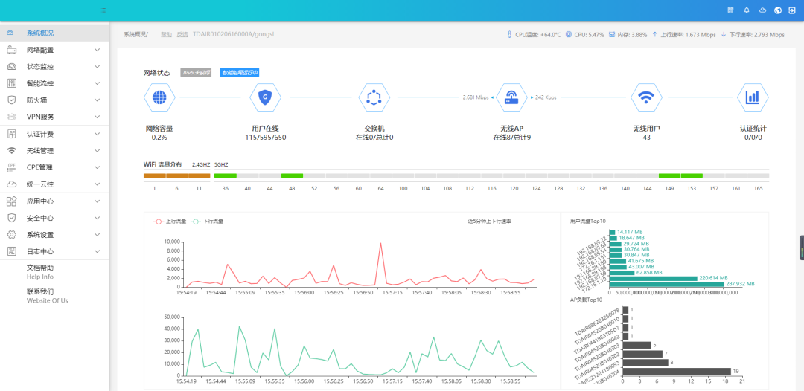Expand the 网络配置 menu chevron

coord(98,50)
